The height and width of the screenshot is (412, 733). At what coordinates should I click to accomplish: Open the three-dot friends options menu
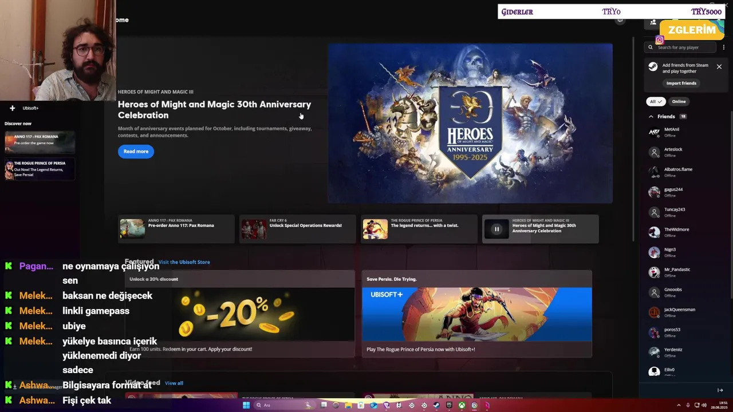pyautogui.click(x=724, y=47)
